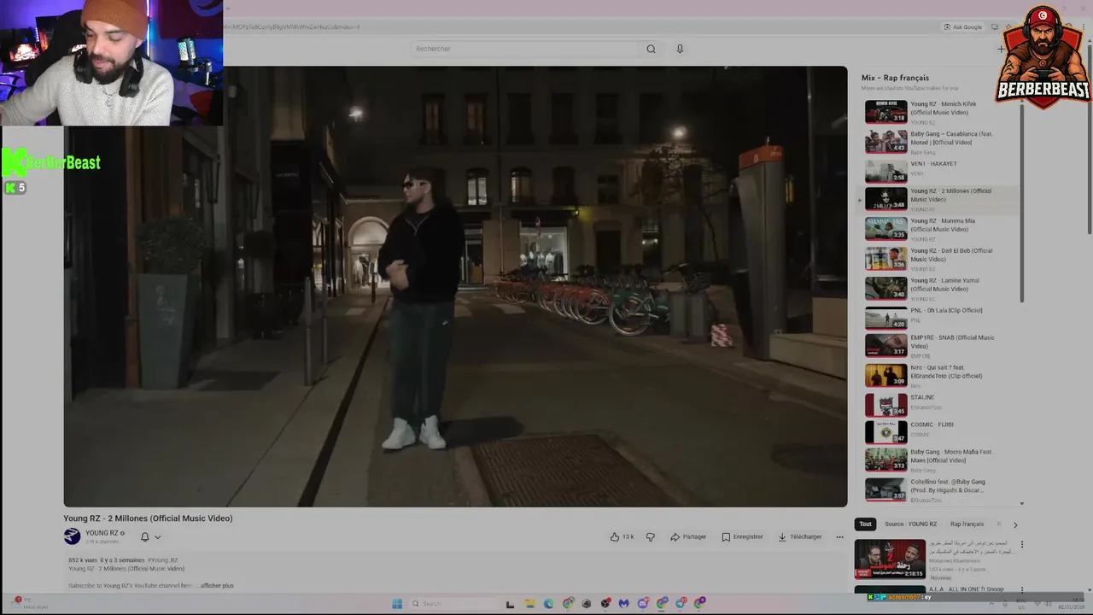Click the Mix - Rap français playlist title

pos(895,78)
